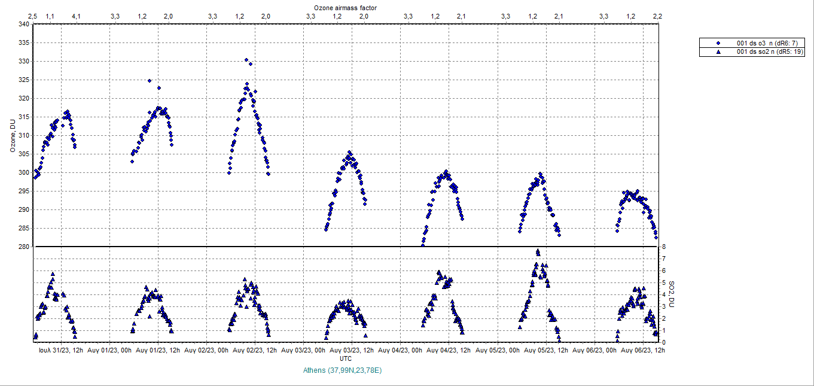Click the 340 tick on the ozone axis
Screen dimensions: 814x386
click(x=23, y=25)
